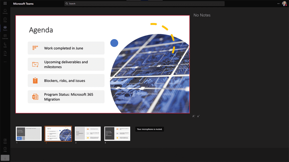The height and width of the screenshot is (162, 289).
Task: Go to Chat in the sidebar
Action: 5,20
